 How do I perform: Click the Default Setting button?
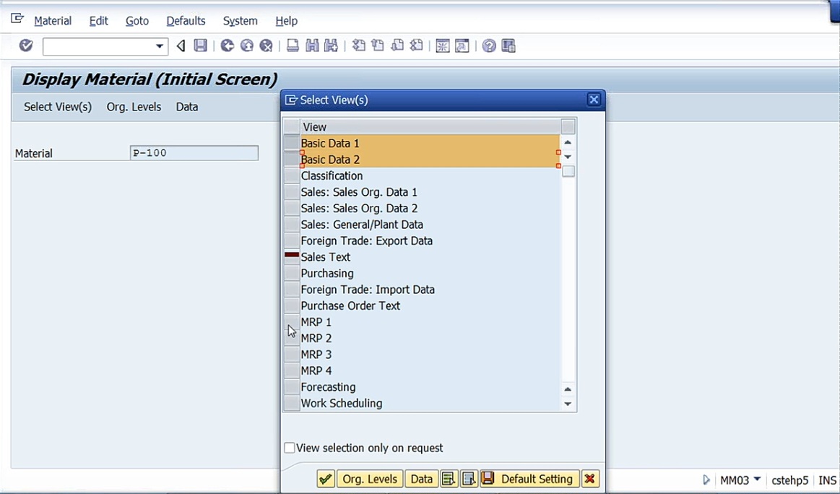530,478
